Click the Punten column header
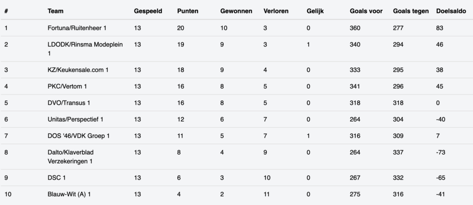This screenshot has height=205, width=473. [188, 11]
